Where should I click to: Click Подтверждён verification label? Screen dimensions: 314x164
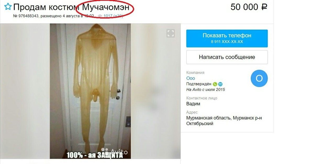(199, 84)
